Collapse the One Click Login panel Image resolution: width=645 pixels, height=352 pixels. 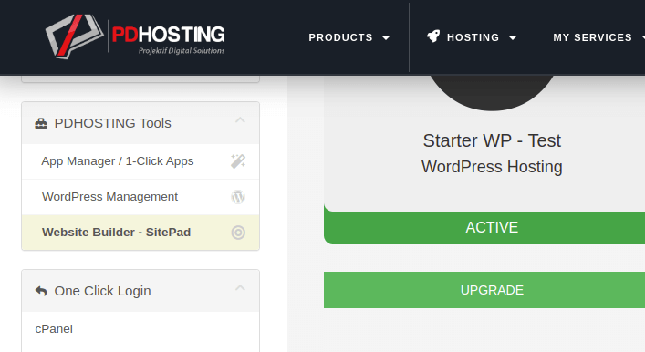tap(240, 288)
